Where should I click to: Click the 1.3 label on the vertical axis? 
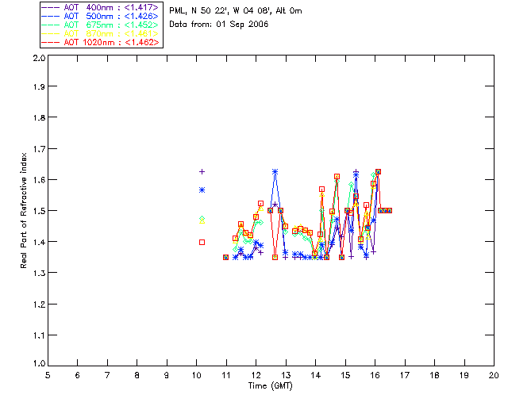pos(39,273)
